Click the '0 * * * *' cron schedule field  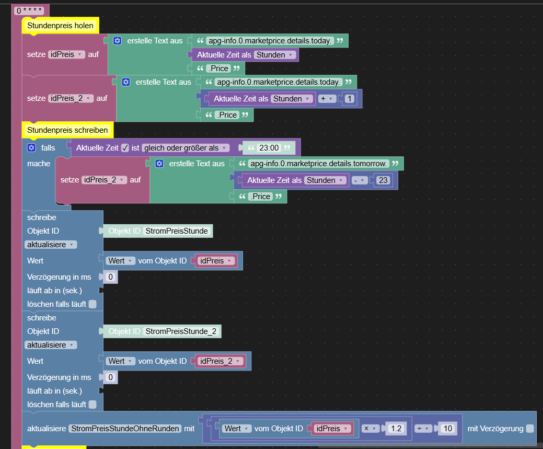pyautogui.click(x=29, y=11)
